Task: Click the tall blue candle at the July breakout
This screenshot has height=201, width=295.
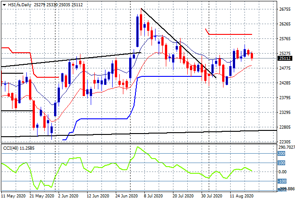Action: click(138, 32)
